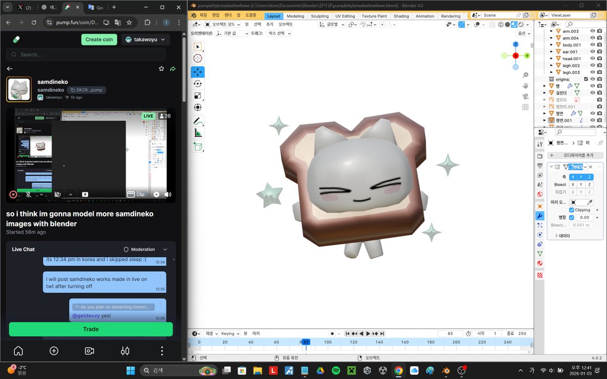The height and width of the screenshot is (379, 607).
Task: Toggle the Merge (병합) checkbox
Action: point(572,217)
